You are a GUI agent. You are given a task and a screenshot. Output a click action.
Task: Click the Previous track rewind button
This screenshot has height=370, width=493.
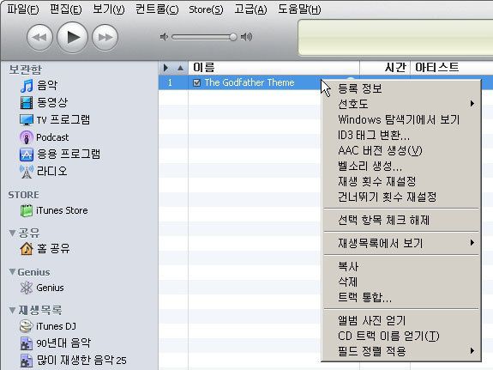click(x=39, y=37)
